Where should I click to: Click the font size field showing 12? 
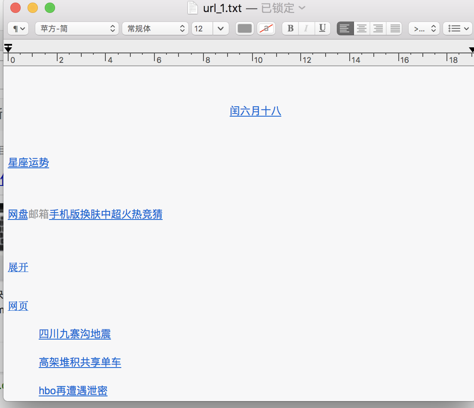[202, 28]
